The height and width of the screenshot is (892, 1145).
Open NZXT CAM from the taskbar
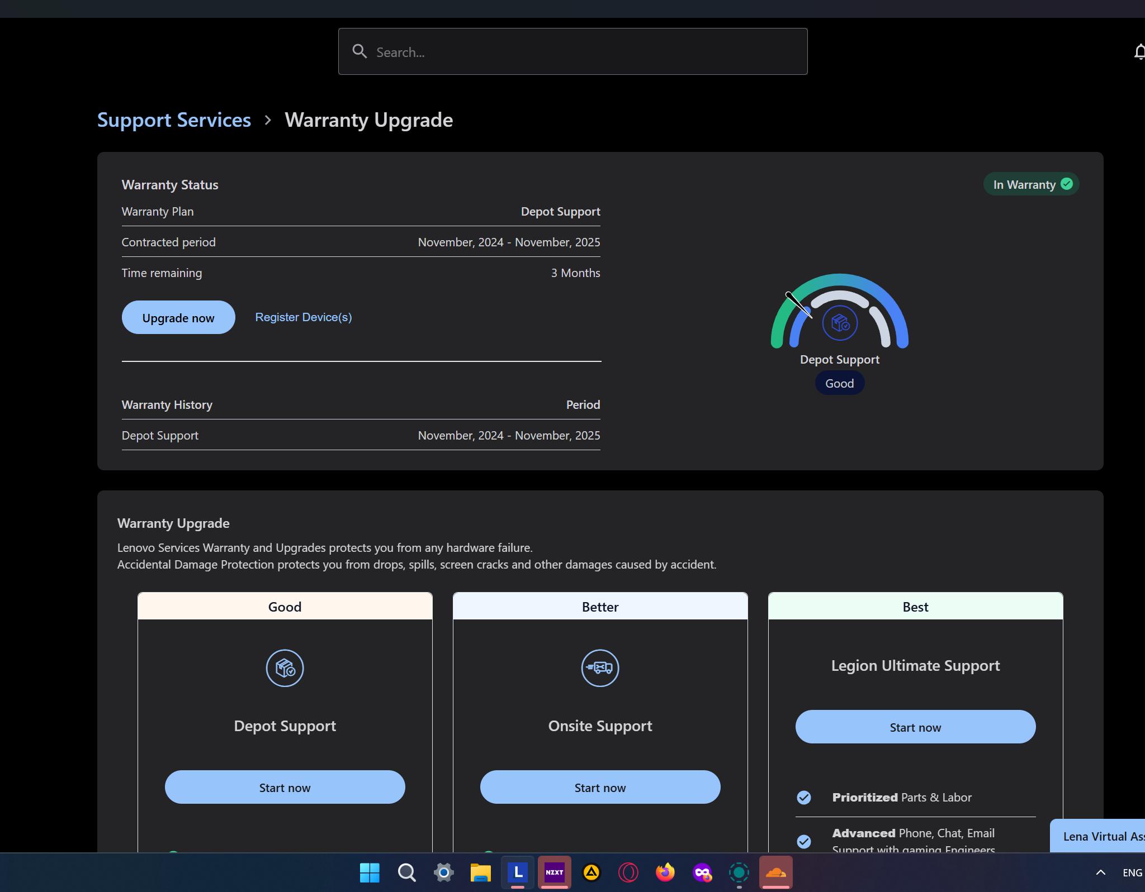coord(554,872)
